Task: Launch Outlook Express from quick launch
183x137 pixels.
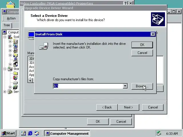Action: [37, 133]
